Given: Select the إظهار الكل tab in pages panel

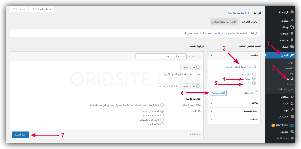Looking at the screenshot, I should tap(240, 67).
